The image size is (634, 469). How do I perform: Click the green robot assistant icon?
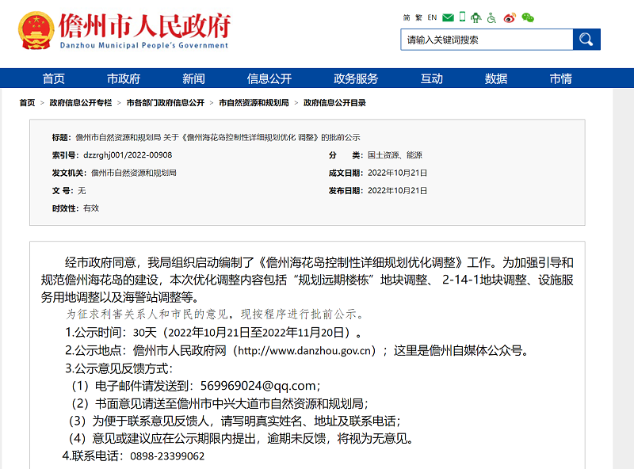(x=476, y=17)
